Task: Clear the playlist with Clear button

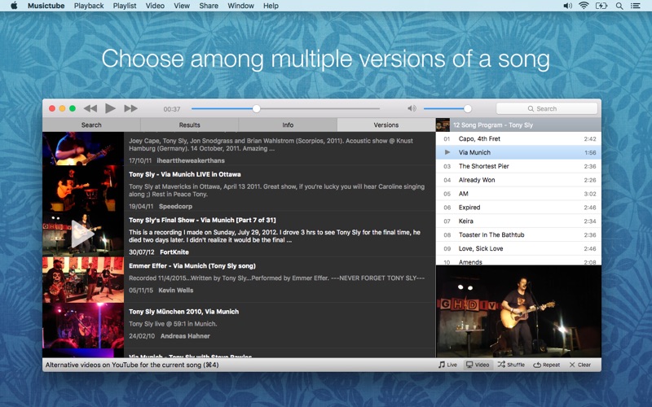Action: click(579, 365)
